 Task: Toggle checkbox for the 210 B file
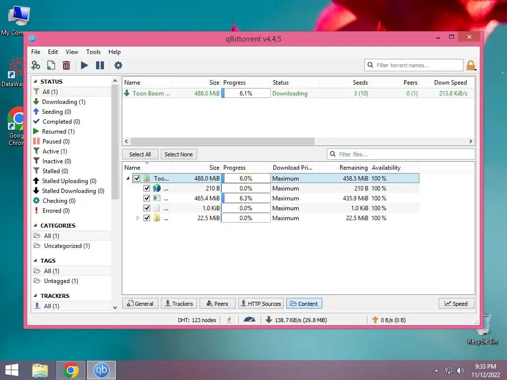tap(147, 189)
